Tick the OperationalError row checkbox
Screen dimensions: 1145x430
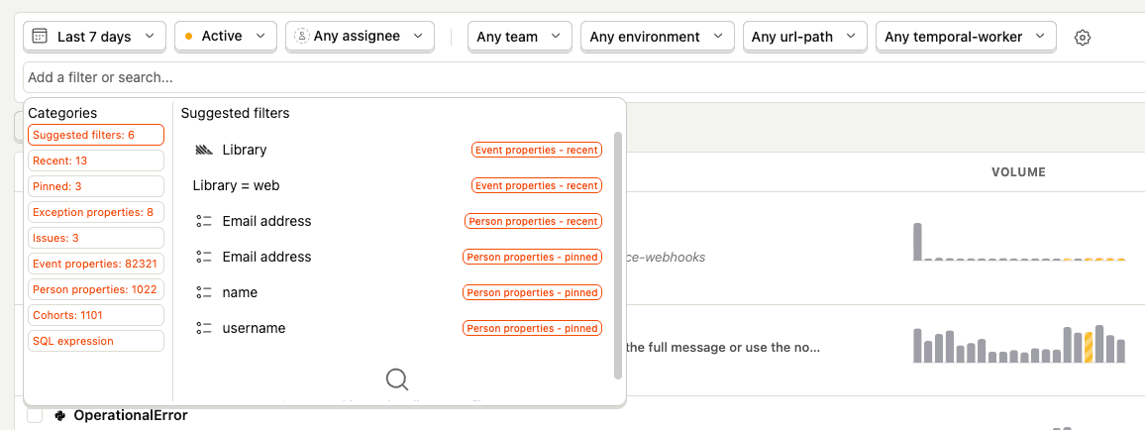point(35,416)
